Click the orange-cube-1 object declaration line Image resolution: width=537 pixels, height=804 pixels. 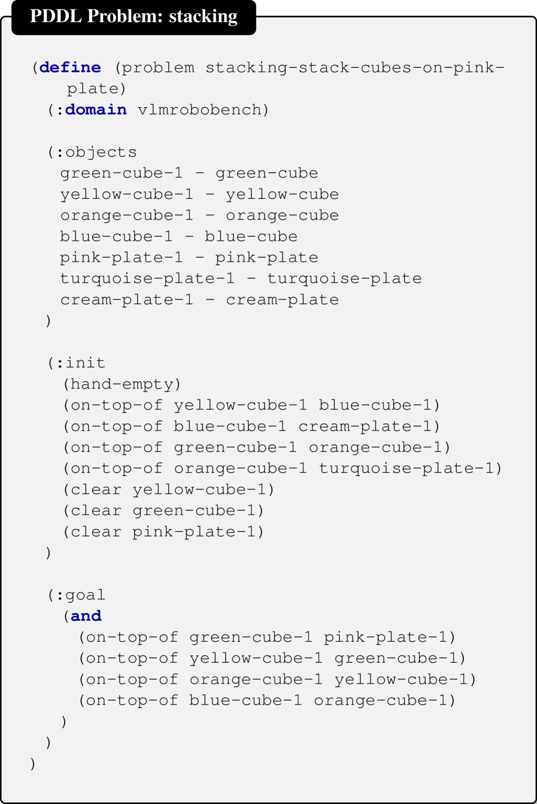point(199,216)
